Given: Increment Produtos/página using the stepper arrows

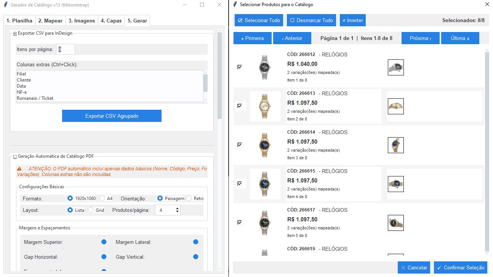Looking at the screenshot, I should [x=176, y=208].
